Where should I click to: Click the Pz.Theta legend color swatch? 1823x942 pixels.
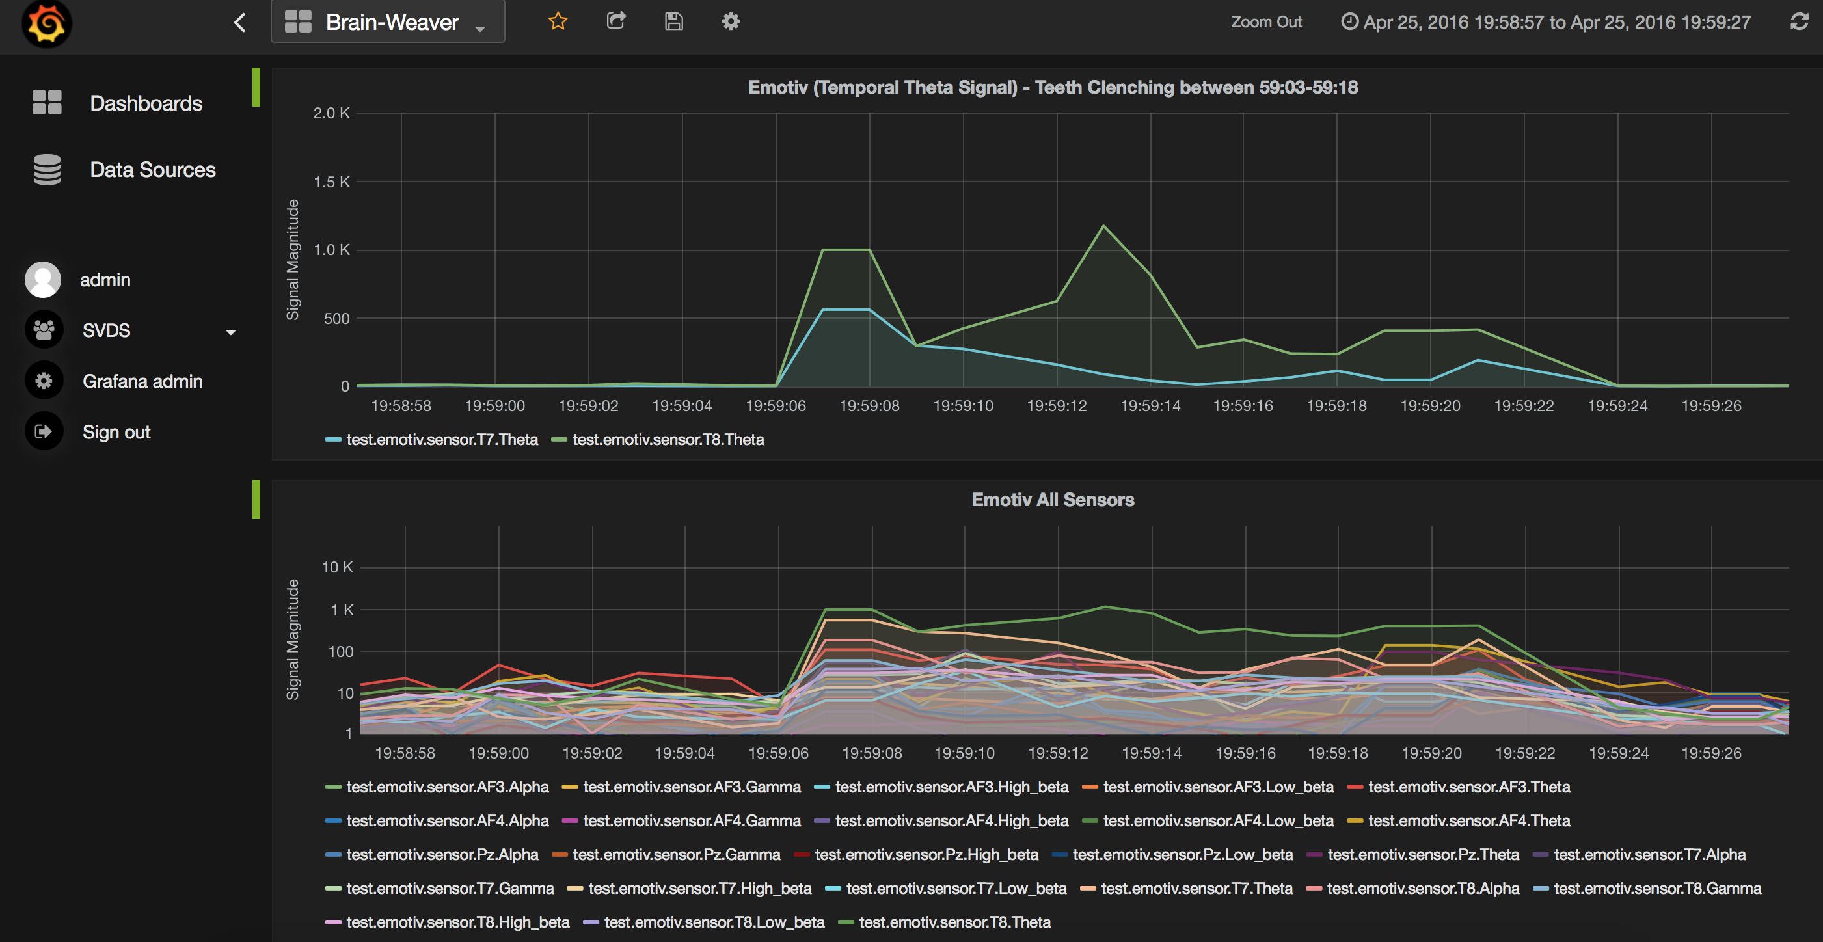pos(1314,855)
